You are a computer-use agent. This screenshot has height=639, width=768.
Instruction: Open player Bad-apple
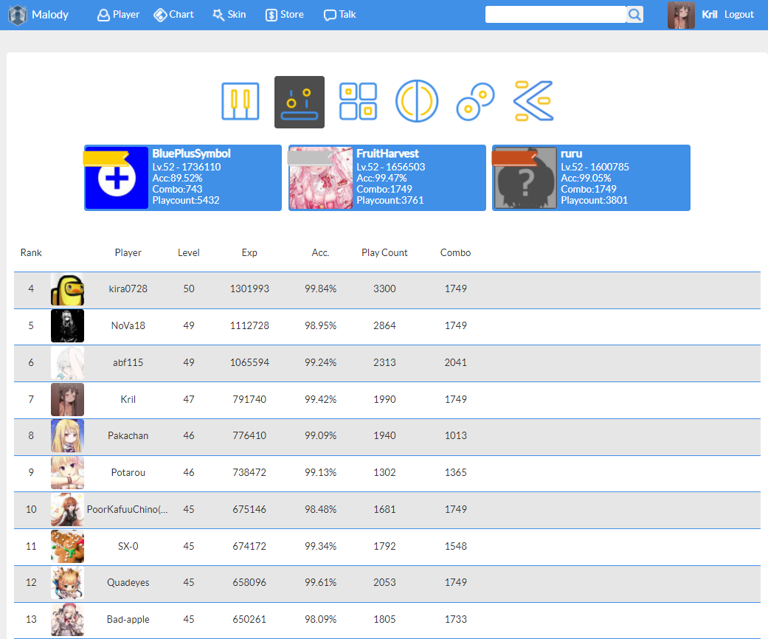coord(128,619)
